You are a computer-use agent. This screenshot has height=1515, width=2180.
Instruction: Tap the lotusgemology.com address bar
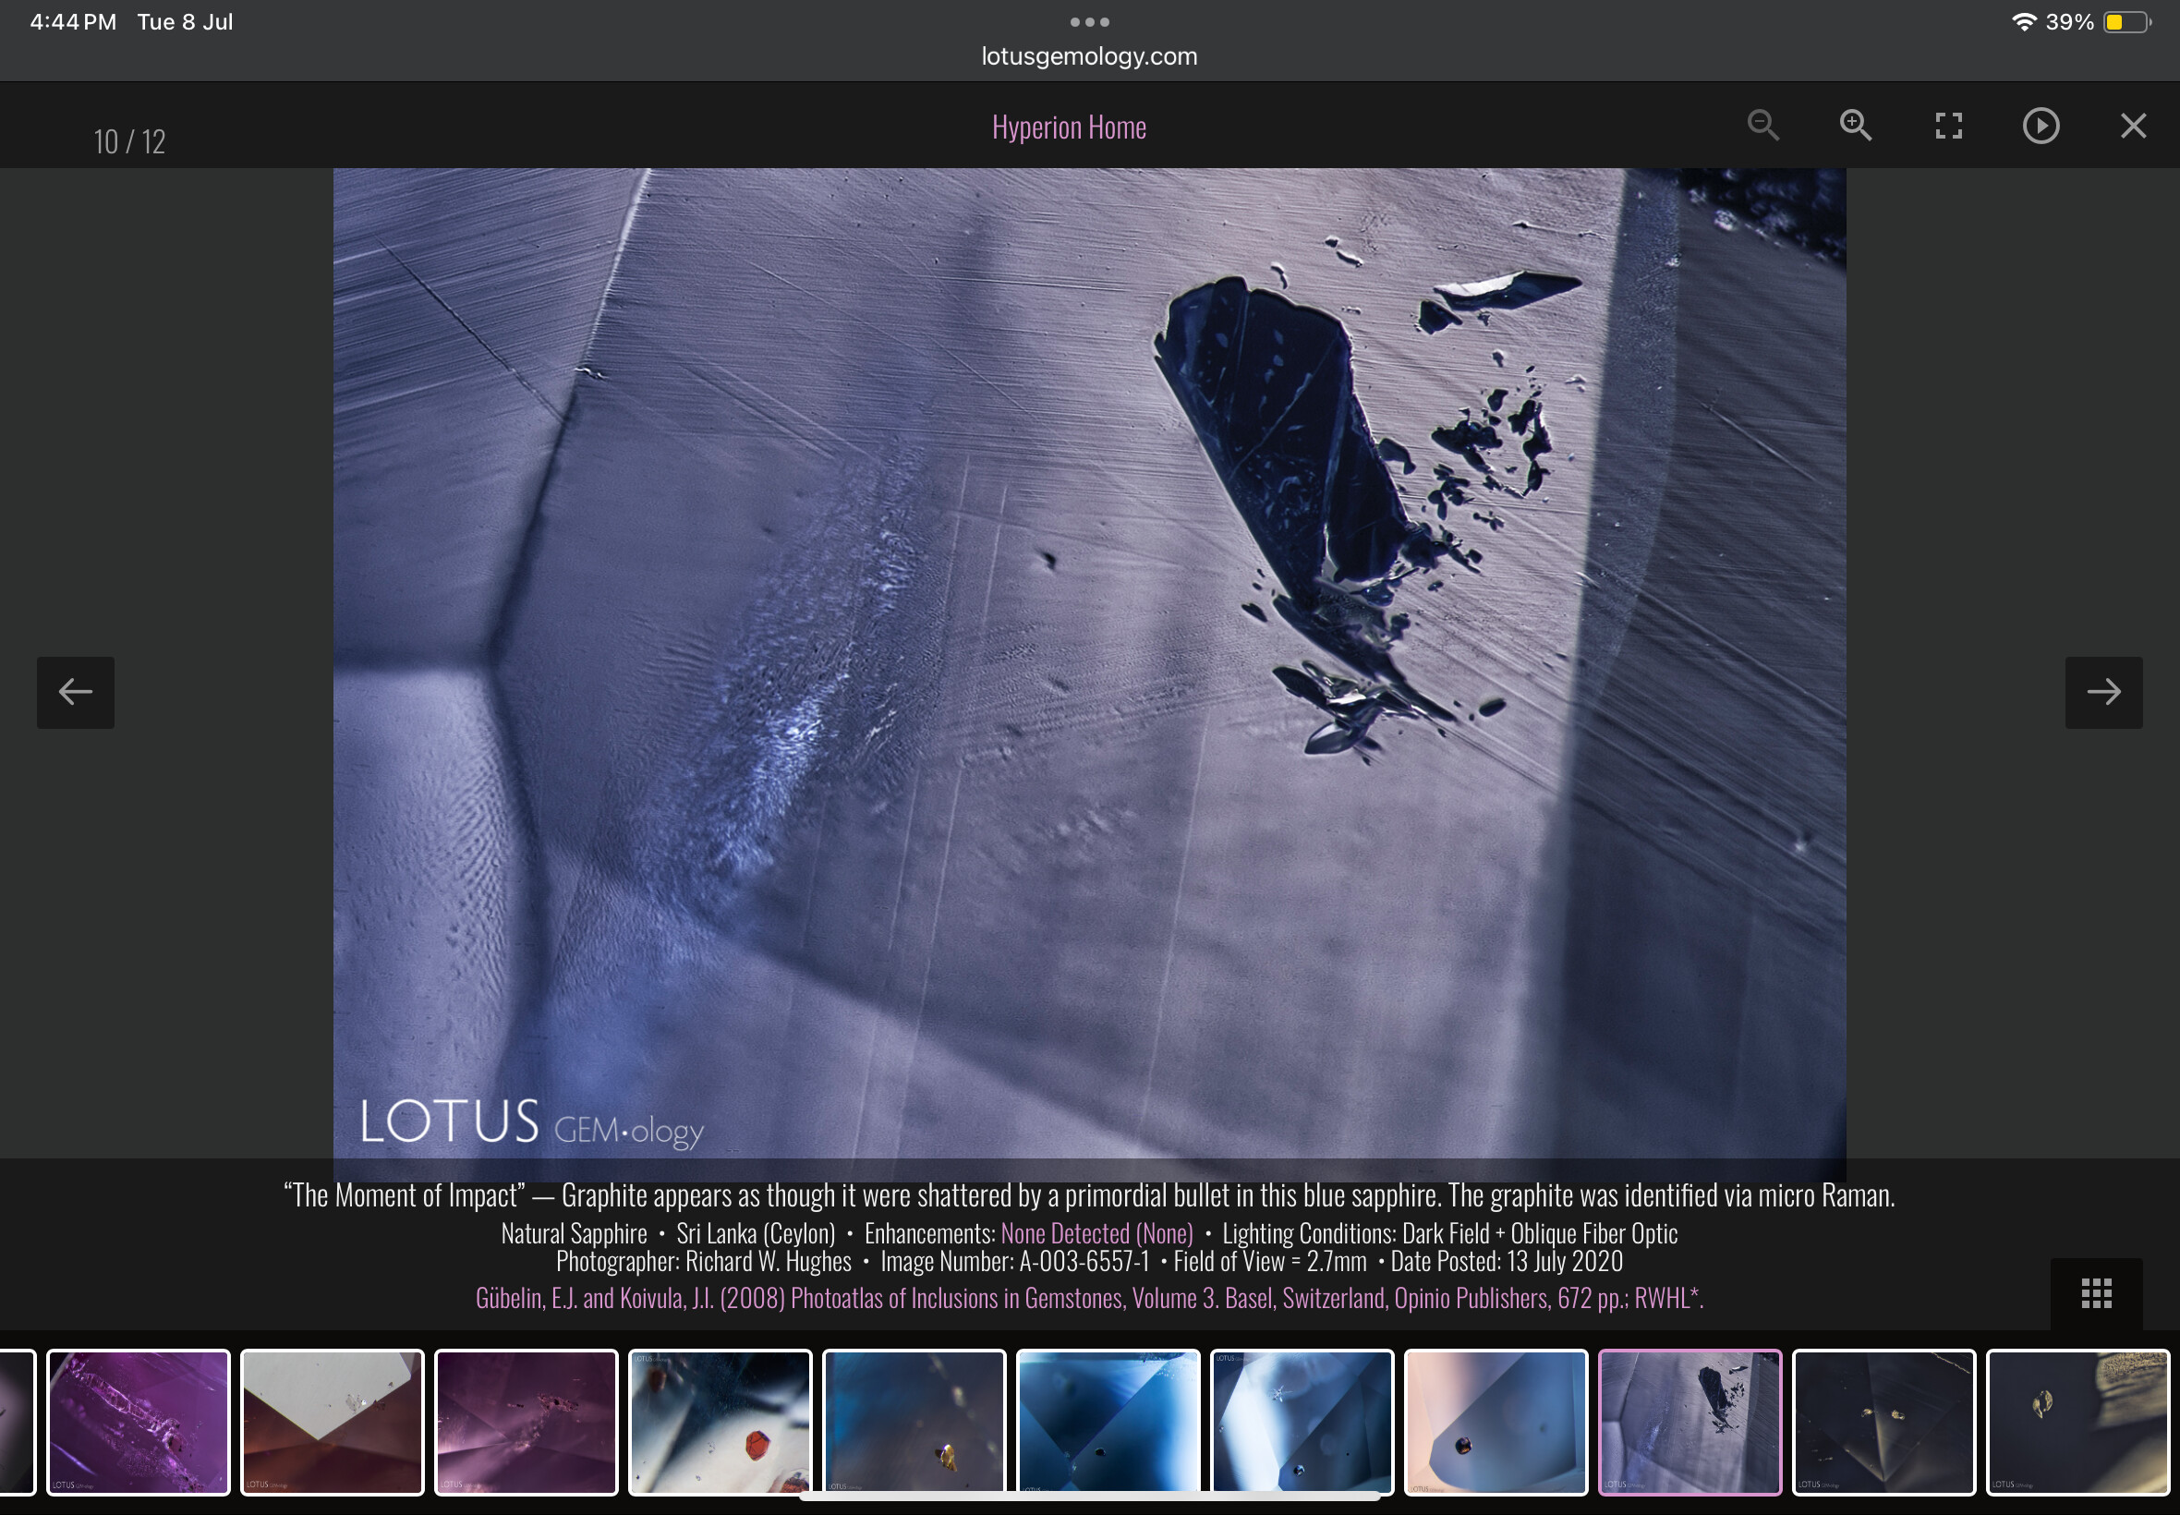click(1089, 56)
